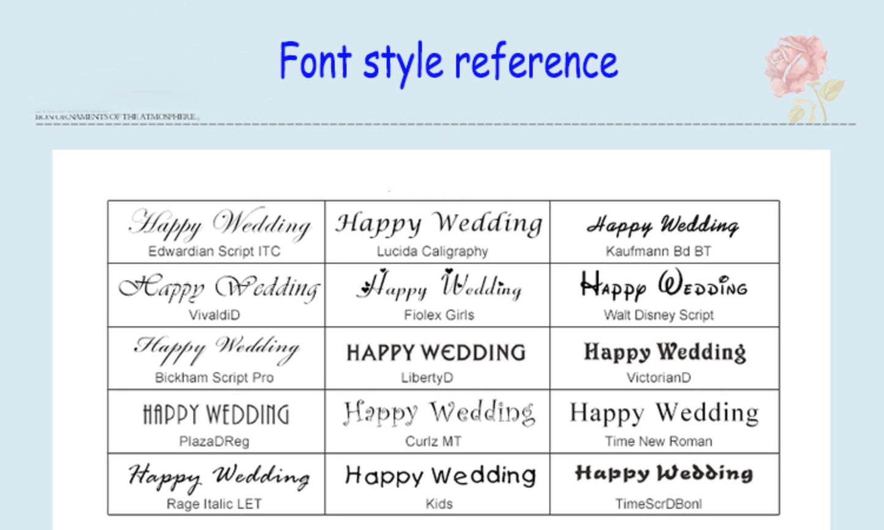Click the Bickham Script Pro sample
The height and width of the screenshot is (530, 884).
coord(217,350)
